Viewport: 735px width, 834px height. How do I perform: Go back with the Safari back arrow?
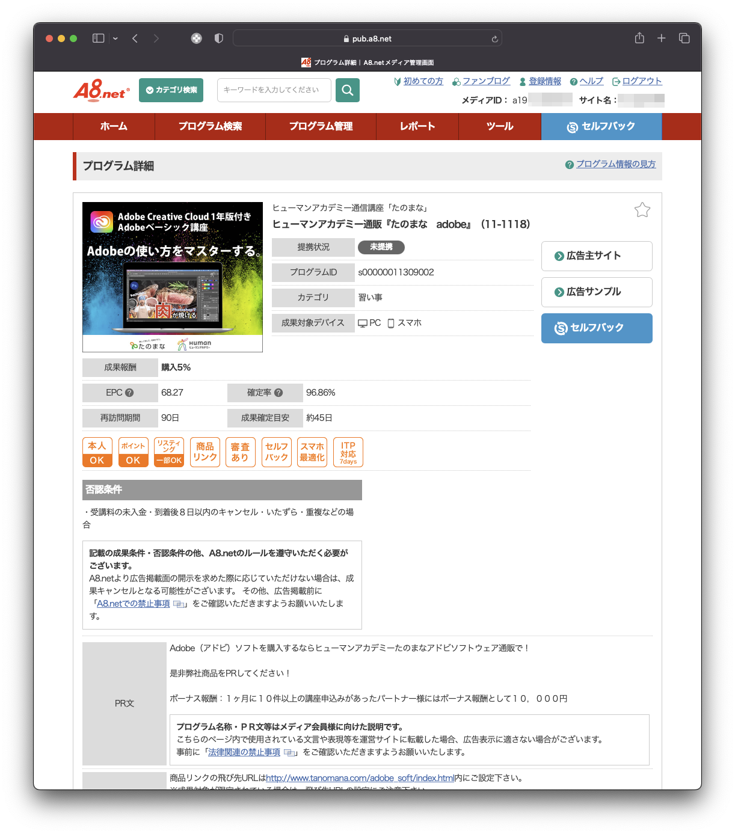(x=135, y=38)
